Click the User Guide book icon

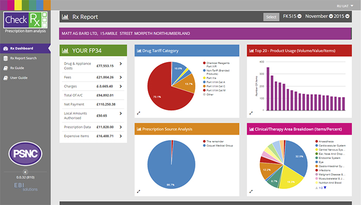pyautogui.click(x=6, y=78)
